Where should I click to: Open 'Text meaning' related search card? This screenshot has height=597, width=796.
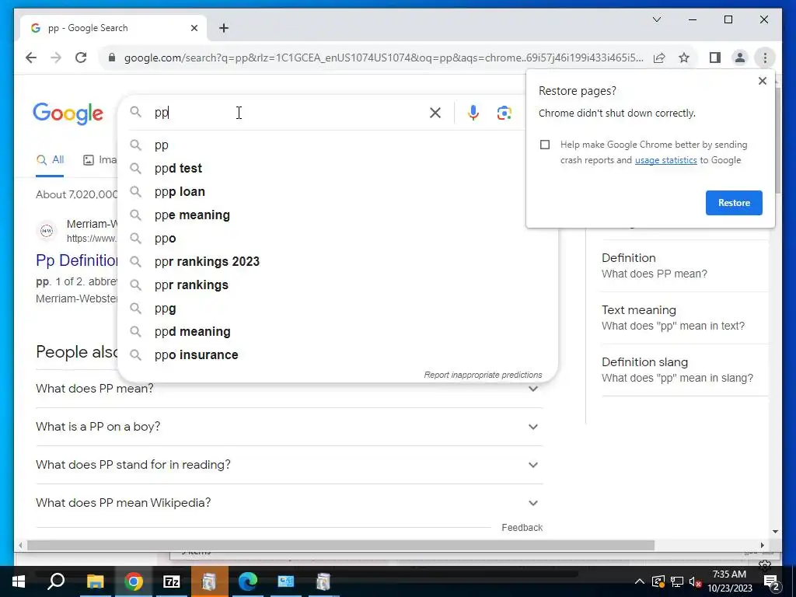point(685,318)
